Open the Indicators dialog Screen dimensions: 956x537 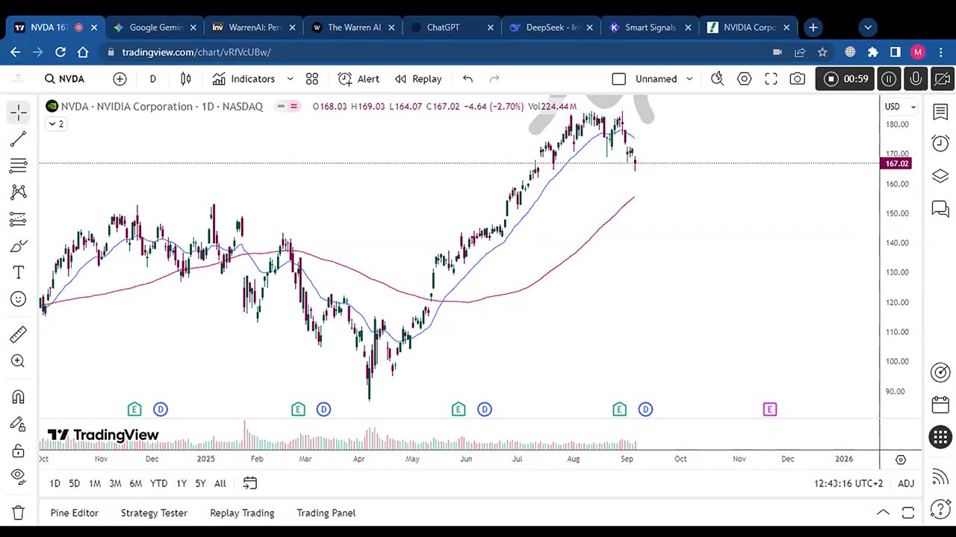click(244, 78)
